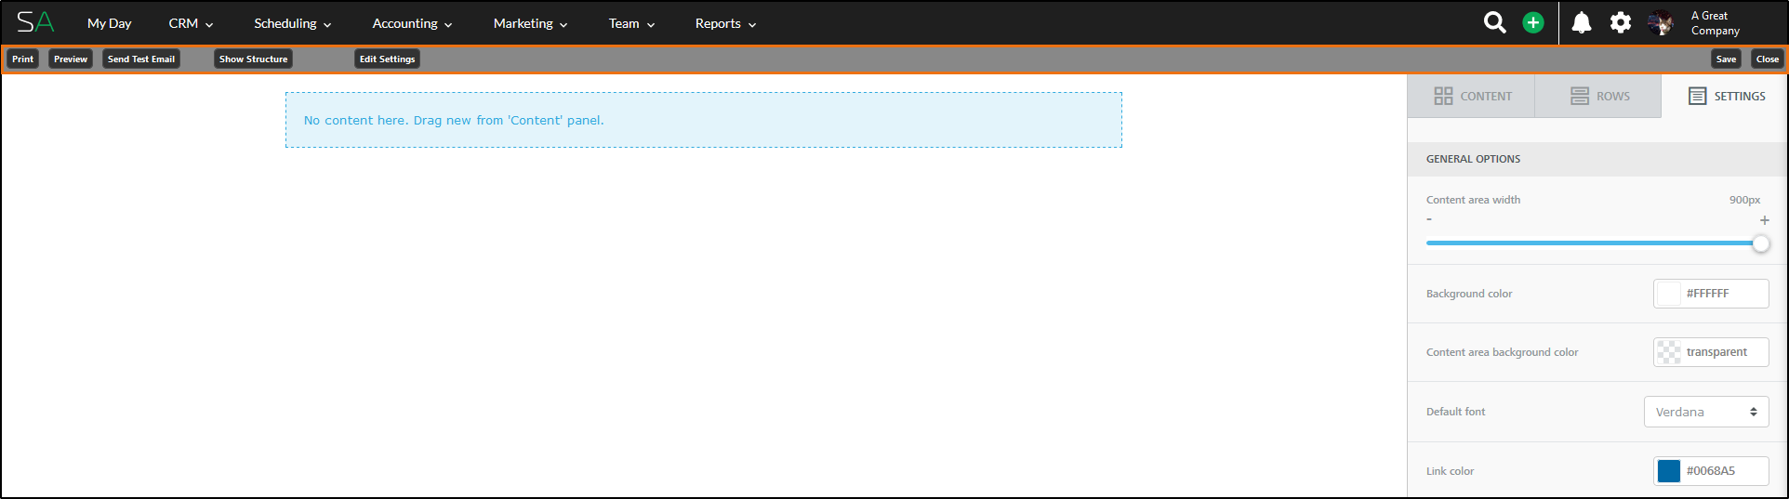
Task: Click the content area width slider handle
Action: tap(1760, 243)
